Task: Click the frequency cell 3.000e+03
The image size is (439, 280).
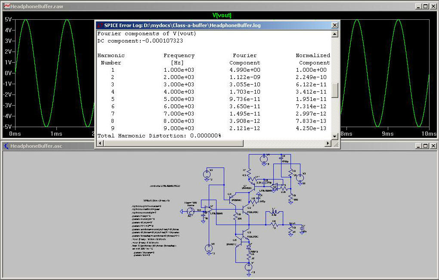Action: tap(179, 85)
